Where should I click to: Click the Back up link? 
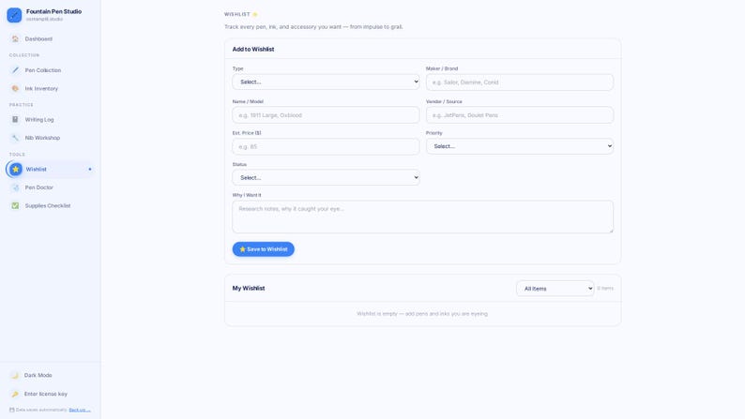80,410
